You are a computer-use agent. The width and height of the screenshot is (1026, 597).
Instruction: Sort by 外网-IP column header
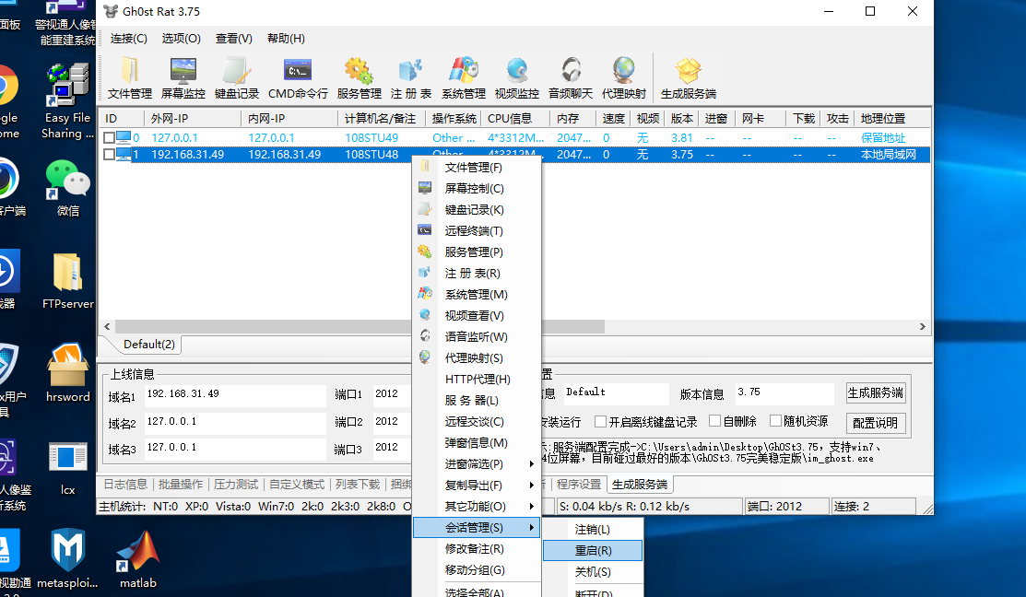click(193, 118)
